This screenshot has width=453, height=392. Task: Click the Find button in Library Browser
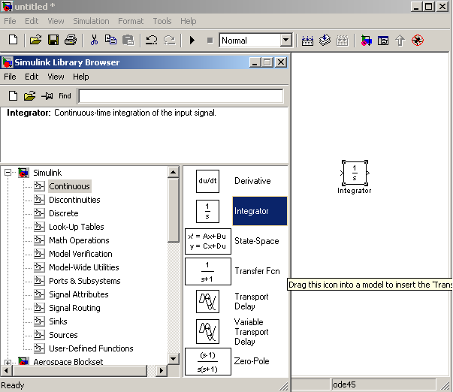pos(65,95)
